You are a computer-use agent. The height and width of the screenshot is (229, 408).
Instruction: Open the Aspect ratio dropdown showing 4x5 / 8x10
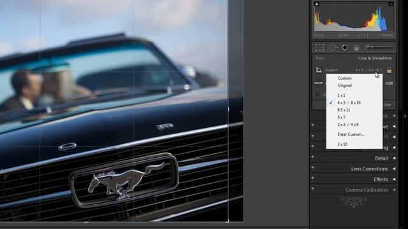click(369, 70)
